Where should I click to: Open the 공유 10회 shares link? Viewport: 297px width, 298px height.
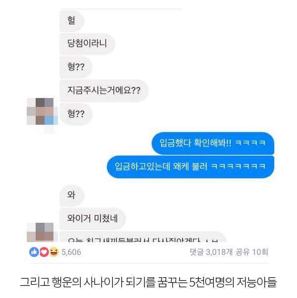[x=252, y=252]
